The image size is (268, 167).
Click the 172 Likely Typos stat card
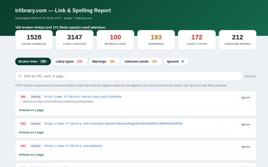point(197,40)
